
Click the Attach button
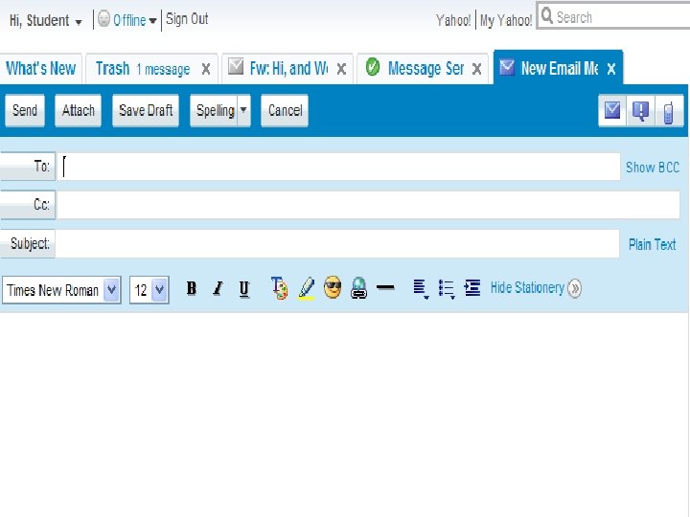pos(78,110)
